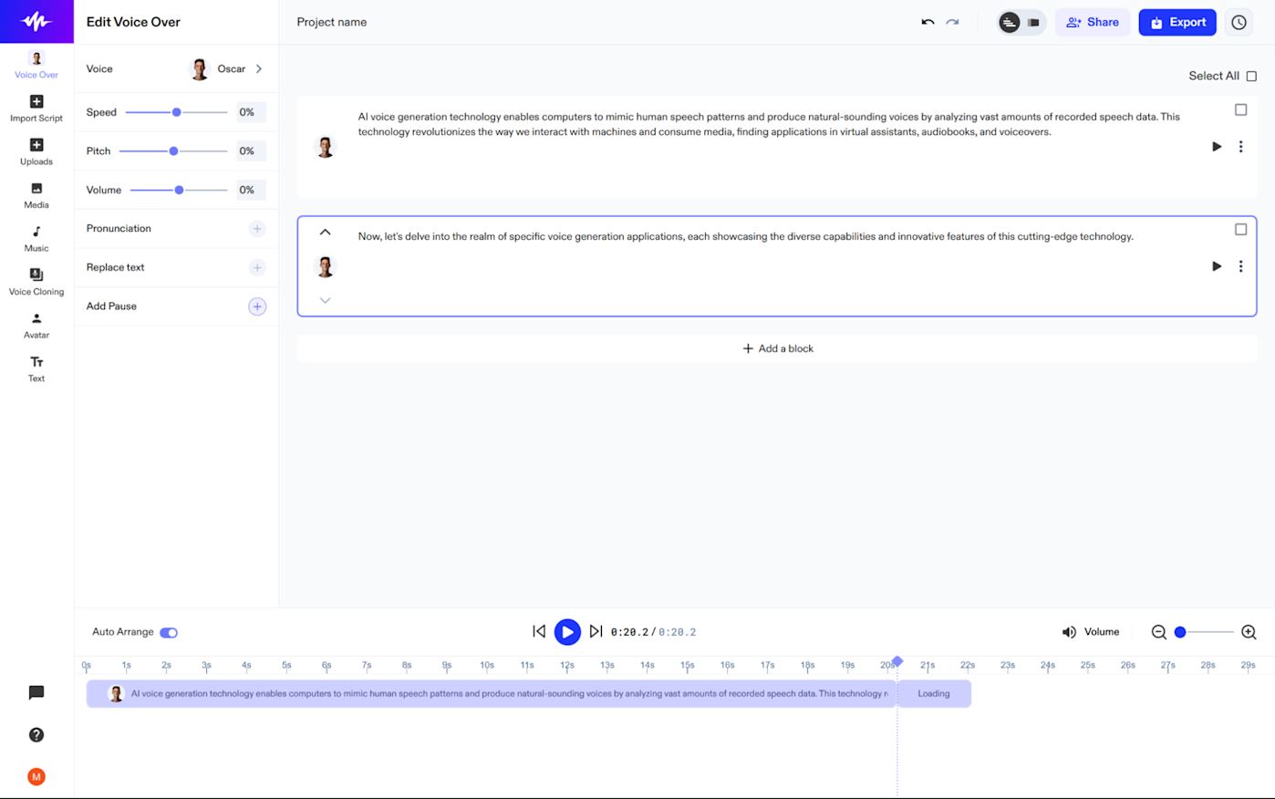This screenshot has width=1275, height=799.
Task: Toggle the Auto Arrange switch
Action: pos(169,632)
